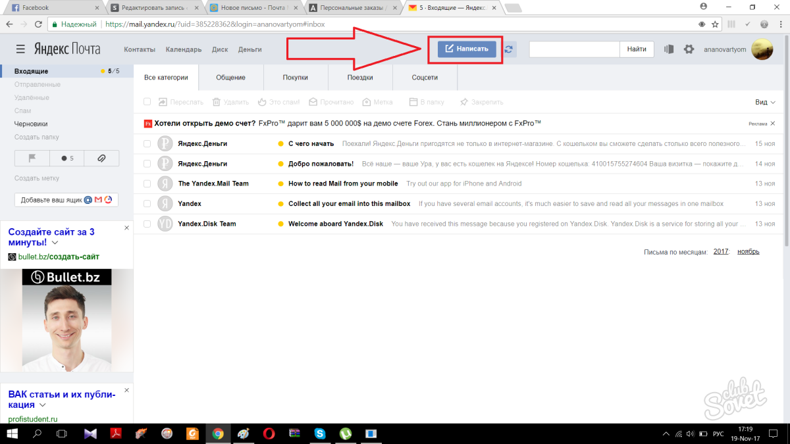Open the Входящие folder
790x444 pixels.
click(31, 71)
